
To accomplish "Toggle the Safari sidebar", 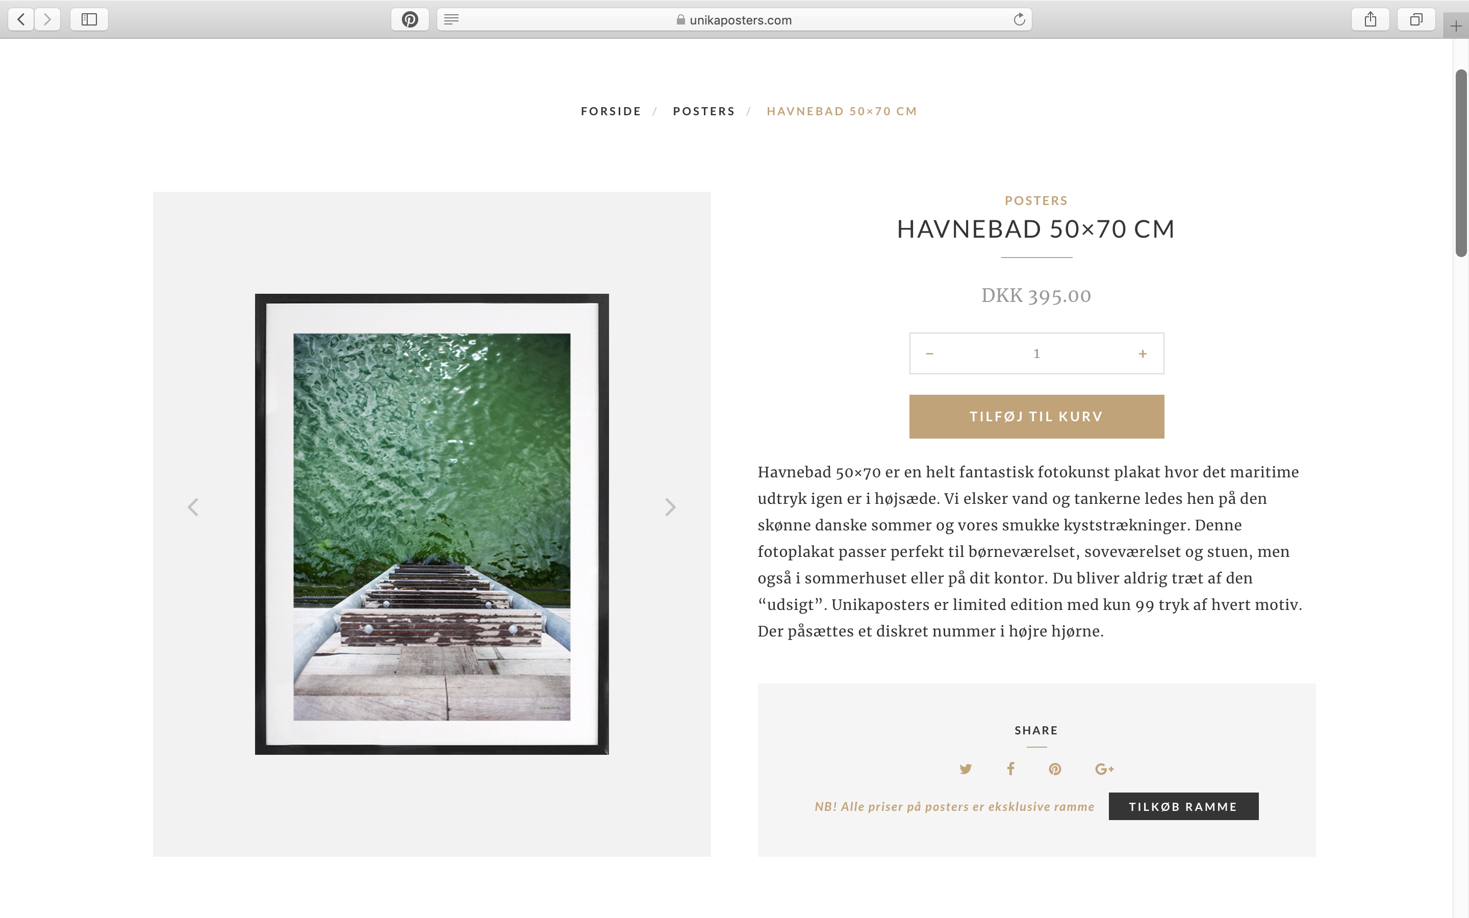I will click(x=89, y=19).
